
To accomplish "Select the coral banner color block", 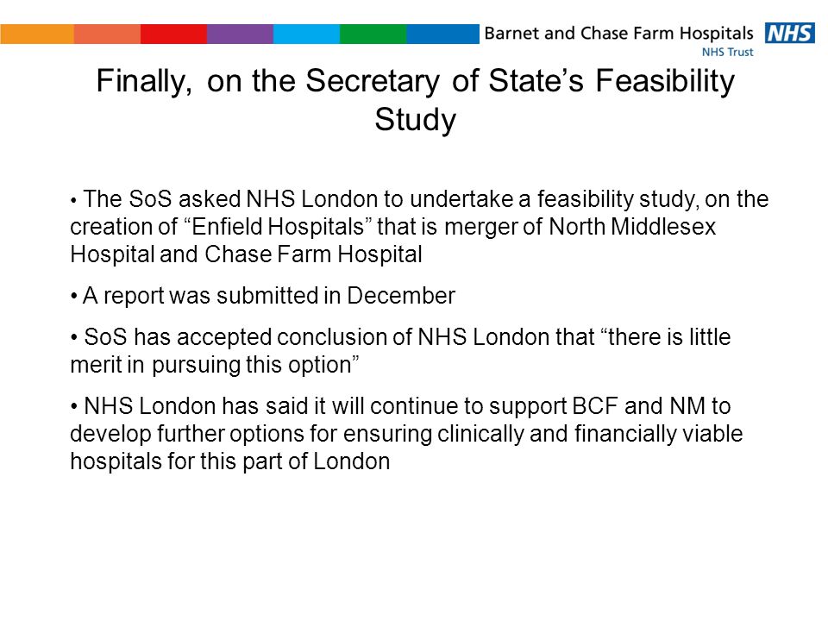I will [107, 34].
